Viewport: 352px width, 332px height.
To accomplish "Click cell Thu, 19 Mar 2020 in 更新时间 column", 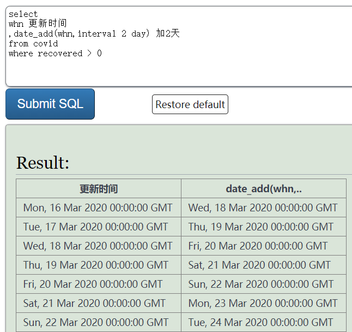I will (x=99, y=265).
